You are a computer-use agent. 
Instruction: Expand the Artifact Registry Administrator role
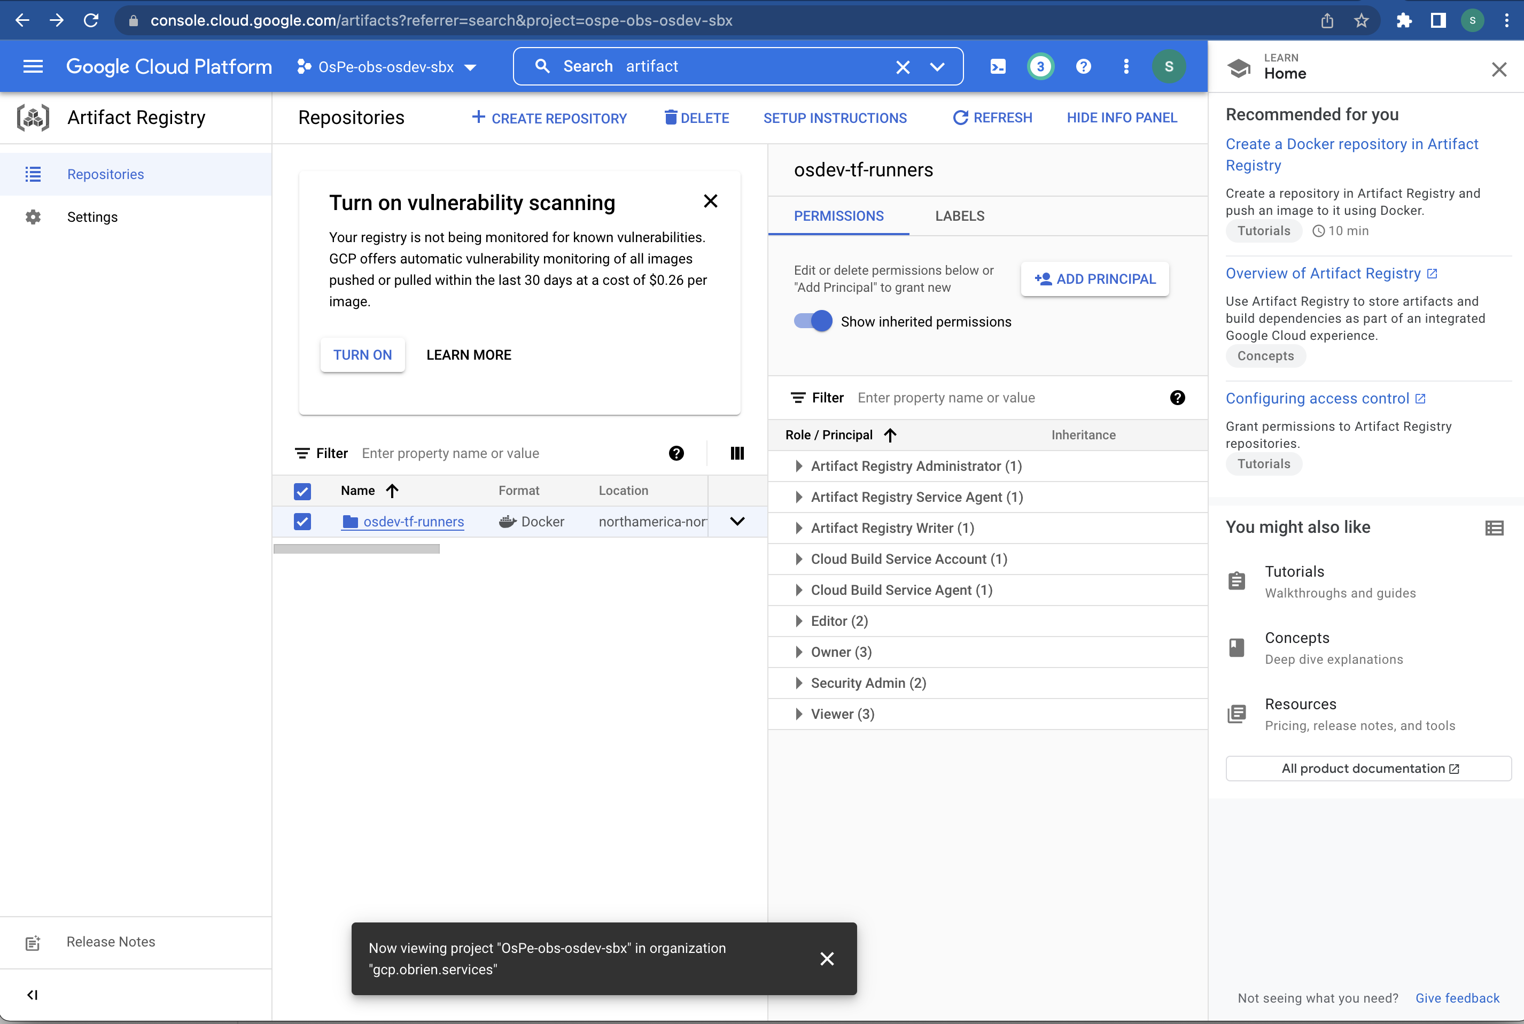tap(798, 466)
